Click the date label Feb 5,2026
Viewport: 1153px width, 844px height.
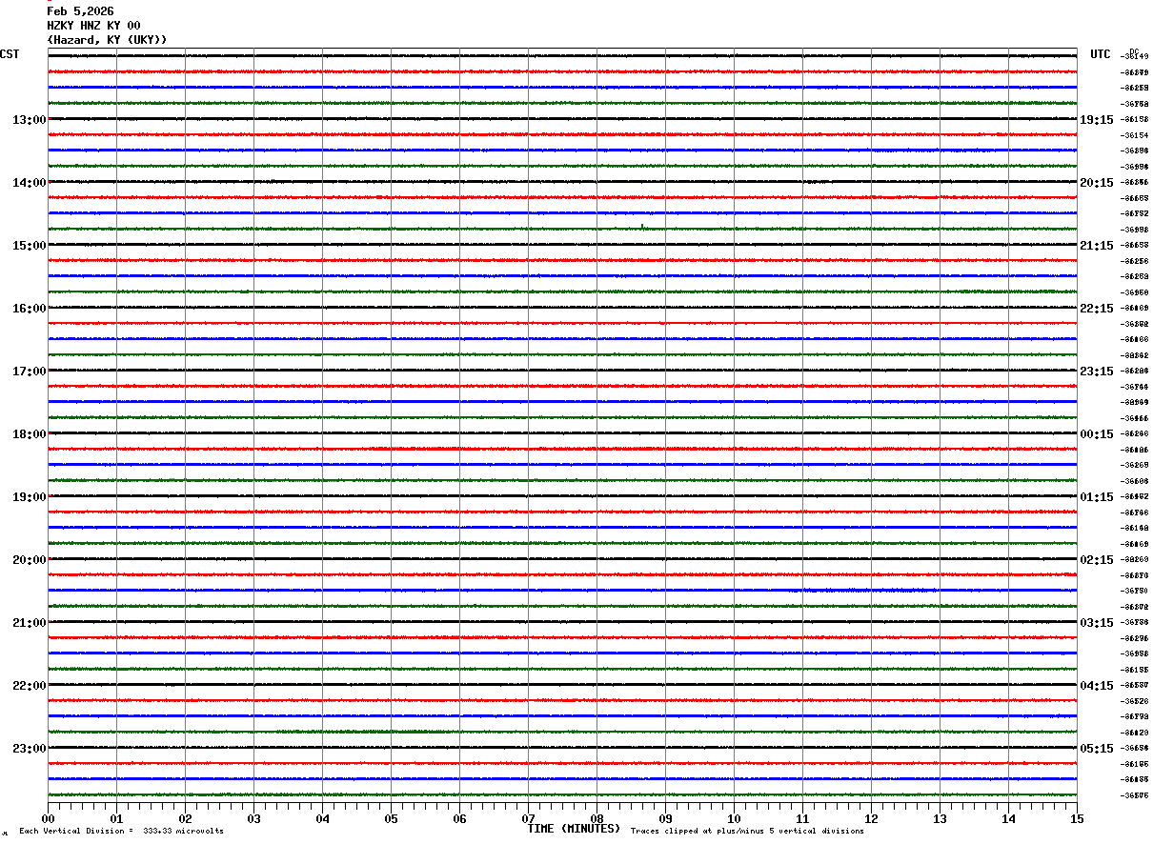[x=80, y=11]
